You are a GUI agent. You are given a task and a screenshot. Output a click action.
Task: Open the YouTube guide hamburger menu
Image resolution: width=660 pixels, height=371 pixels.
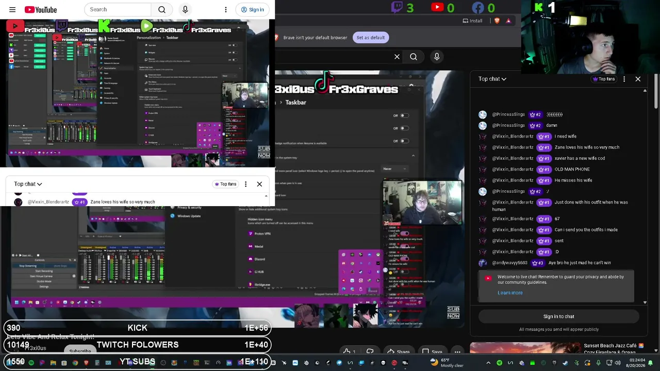pyautogui.click(x=12, y=9)
